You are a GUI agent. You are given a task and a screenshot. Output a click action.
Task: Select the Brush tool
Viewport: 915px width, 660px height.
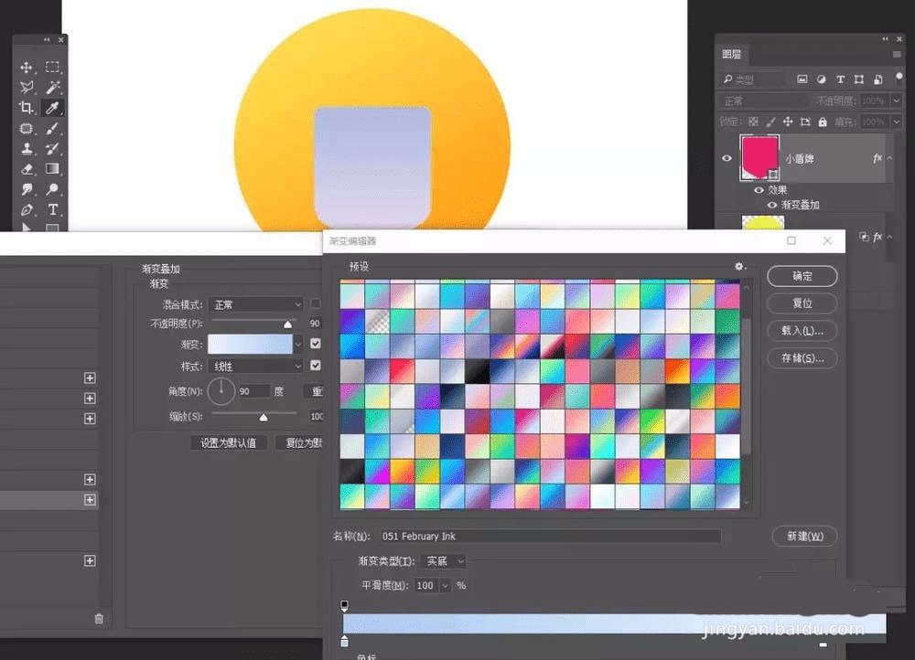(x=52, y=128)
